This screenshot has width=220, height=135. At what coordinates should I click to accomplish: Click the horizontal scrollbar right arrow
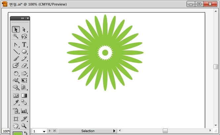(210, 131)
